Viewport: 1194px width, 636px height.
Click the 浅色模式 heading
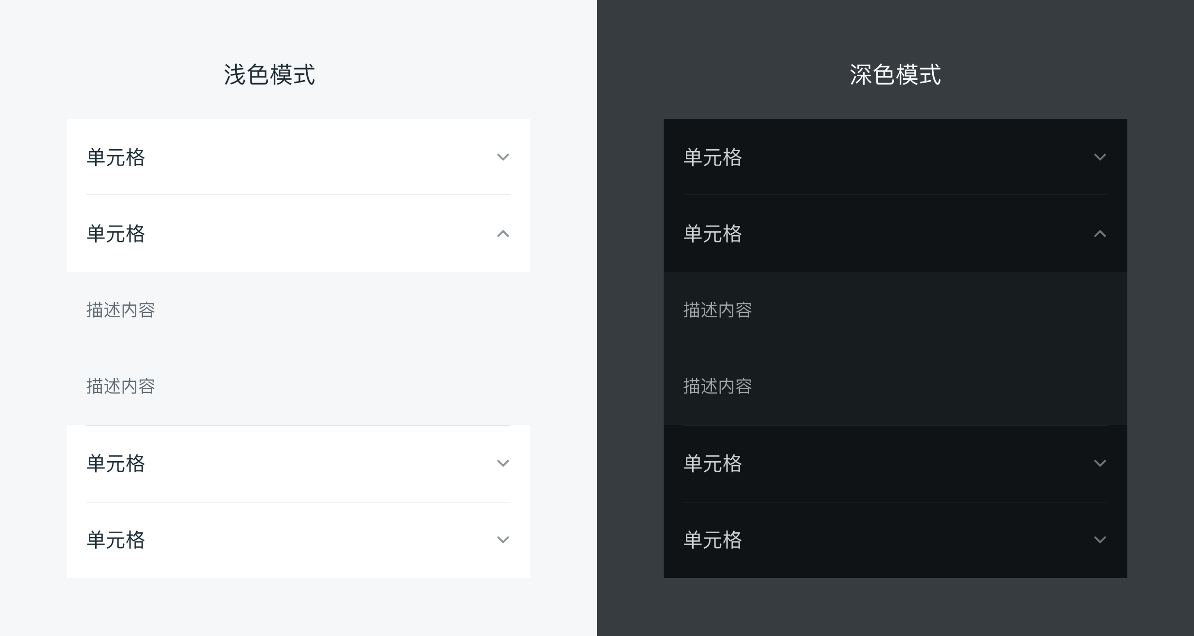[x=269, y=75]
